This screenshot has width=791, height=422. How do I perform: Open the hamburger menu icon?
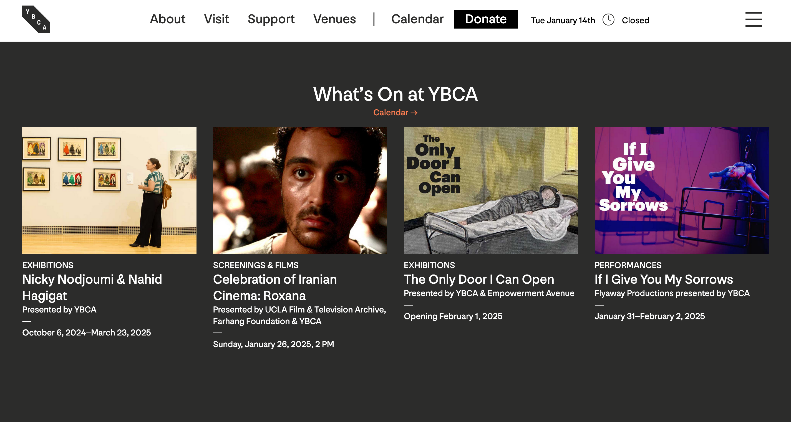(753, 19)
